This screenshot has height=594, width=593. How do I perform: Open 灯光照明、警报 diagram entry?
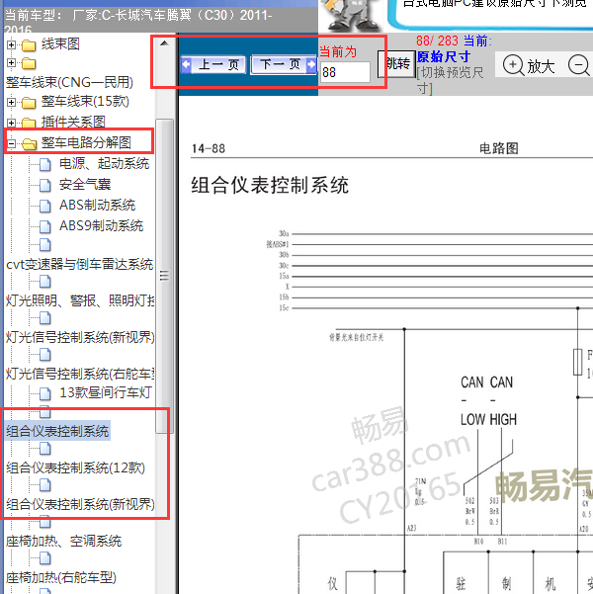[x=80, y=300]
